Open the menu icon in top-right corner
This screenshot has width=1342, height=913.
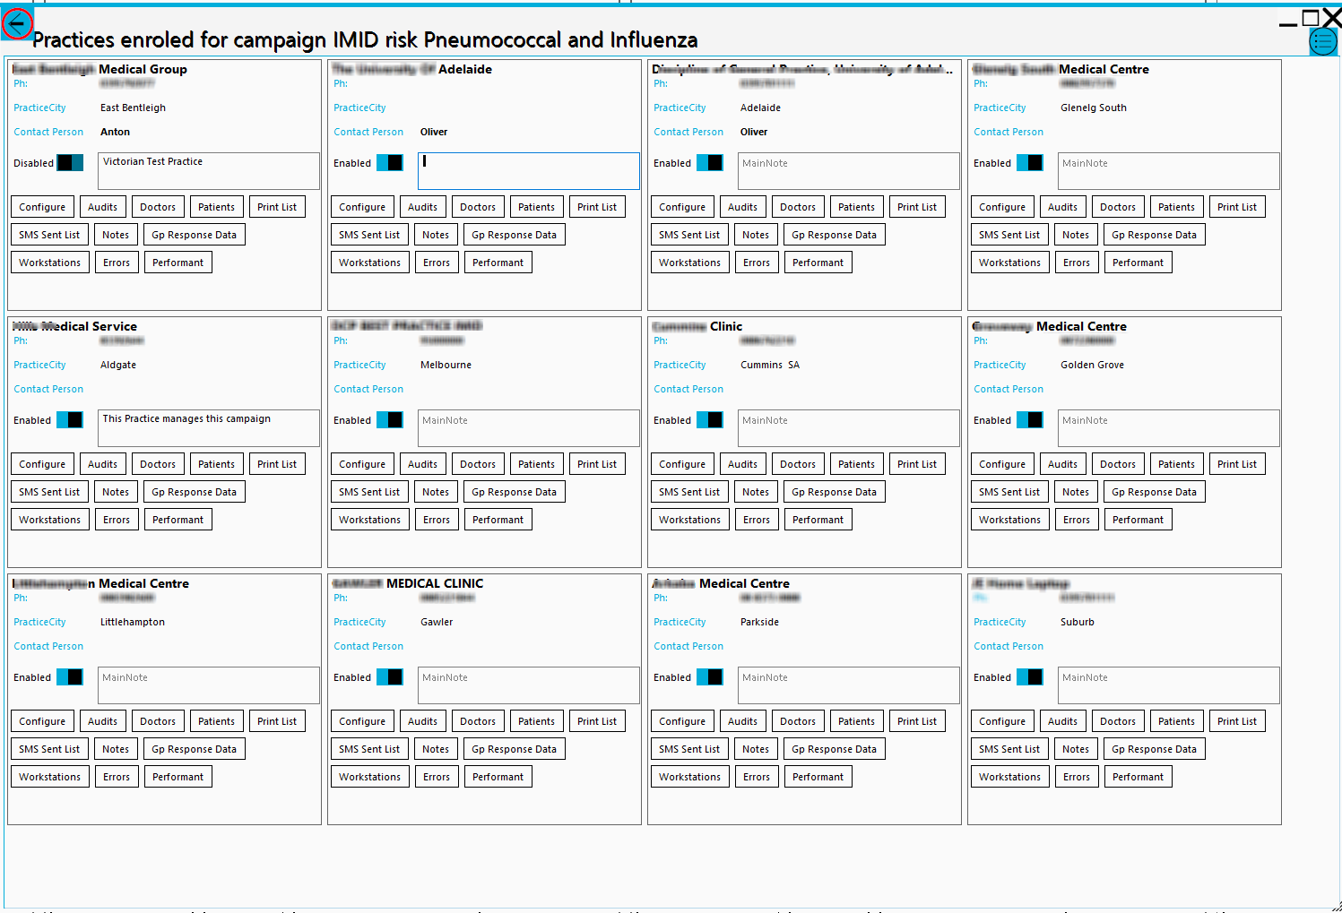point(1323,41)
